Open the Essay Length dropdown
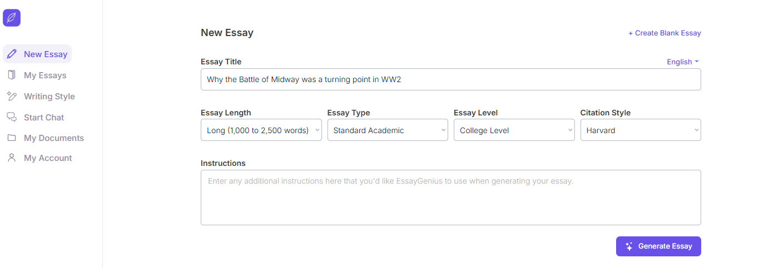 pyautogui.click(x=261, y=130)
